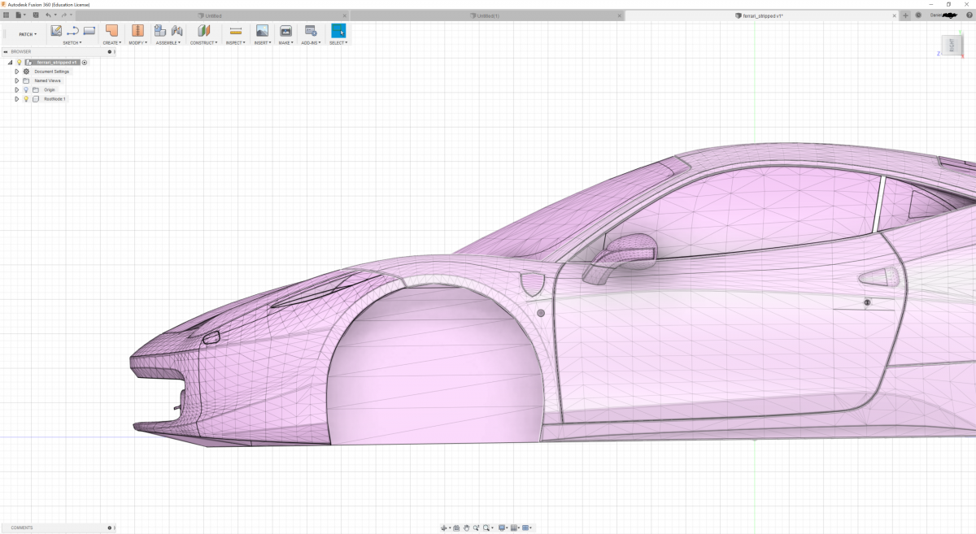Click the Orbit navigation tool

[445, 527]
